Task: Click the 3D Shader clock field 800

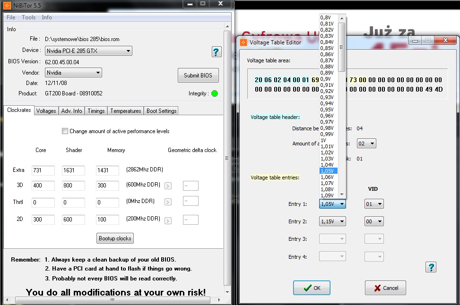Action: [x=73, y=185]
